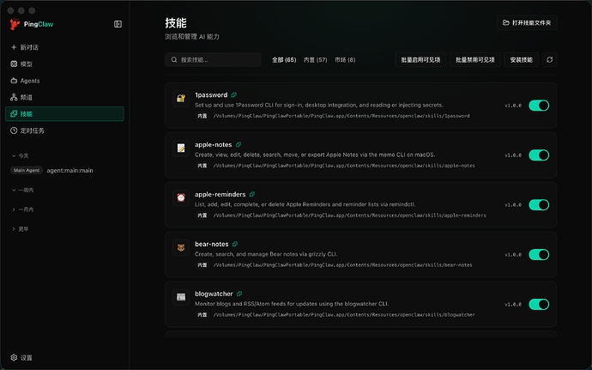Screen dimensions: 592x370
Task: Open link icon next to bear-notes
Action: click(235, 244)
